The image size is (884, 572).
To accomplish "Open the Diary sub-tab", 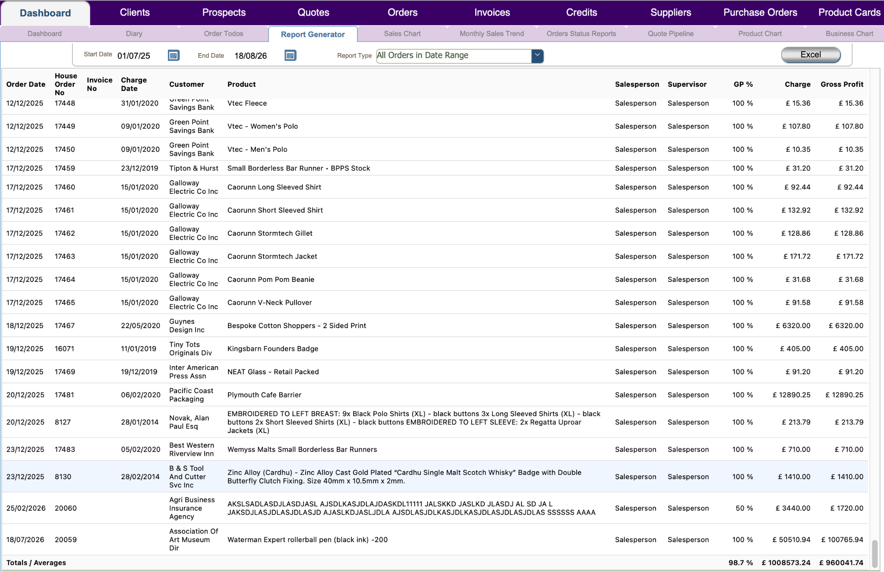I will pos(134,34).
